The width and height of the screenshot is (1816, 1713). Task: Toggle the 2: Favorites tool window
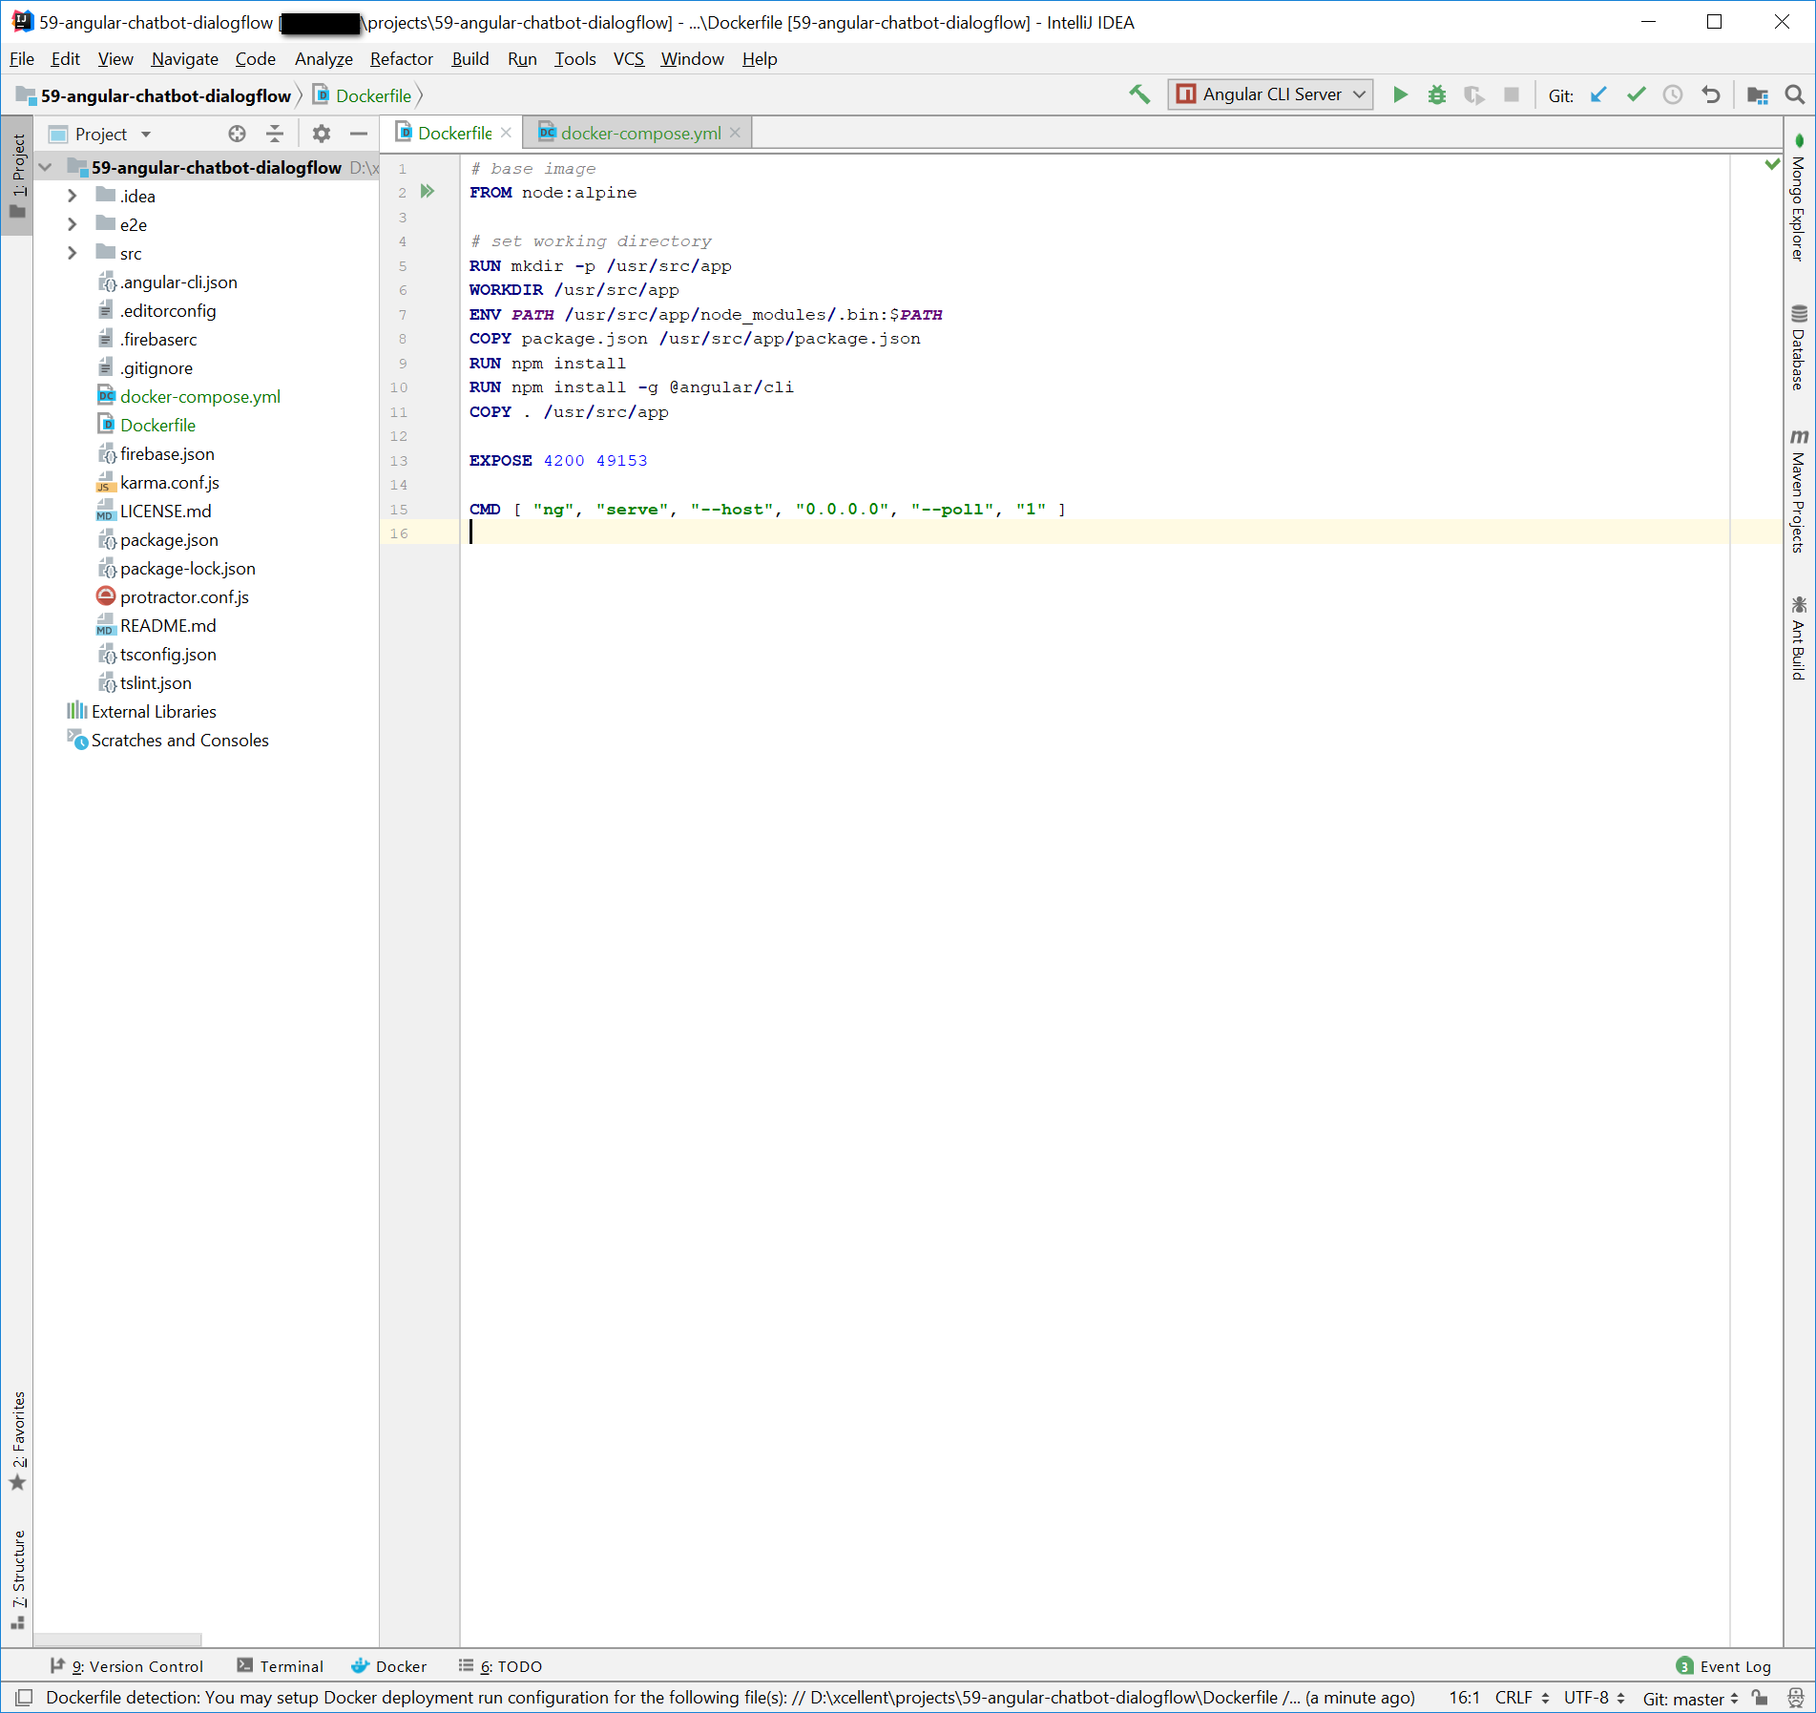pyautogui.click(x=17, y=1441)
